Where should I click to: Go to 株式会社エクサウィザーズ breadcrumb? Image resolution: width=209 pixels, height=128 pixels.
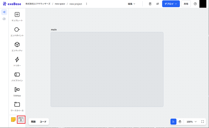click(x=38, y=4)
